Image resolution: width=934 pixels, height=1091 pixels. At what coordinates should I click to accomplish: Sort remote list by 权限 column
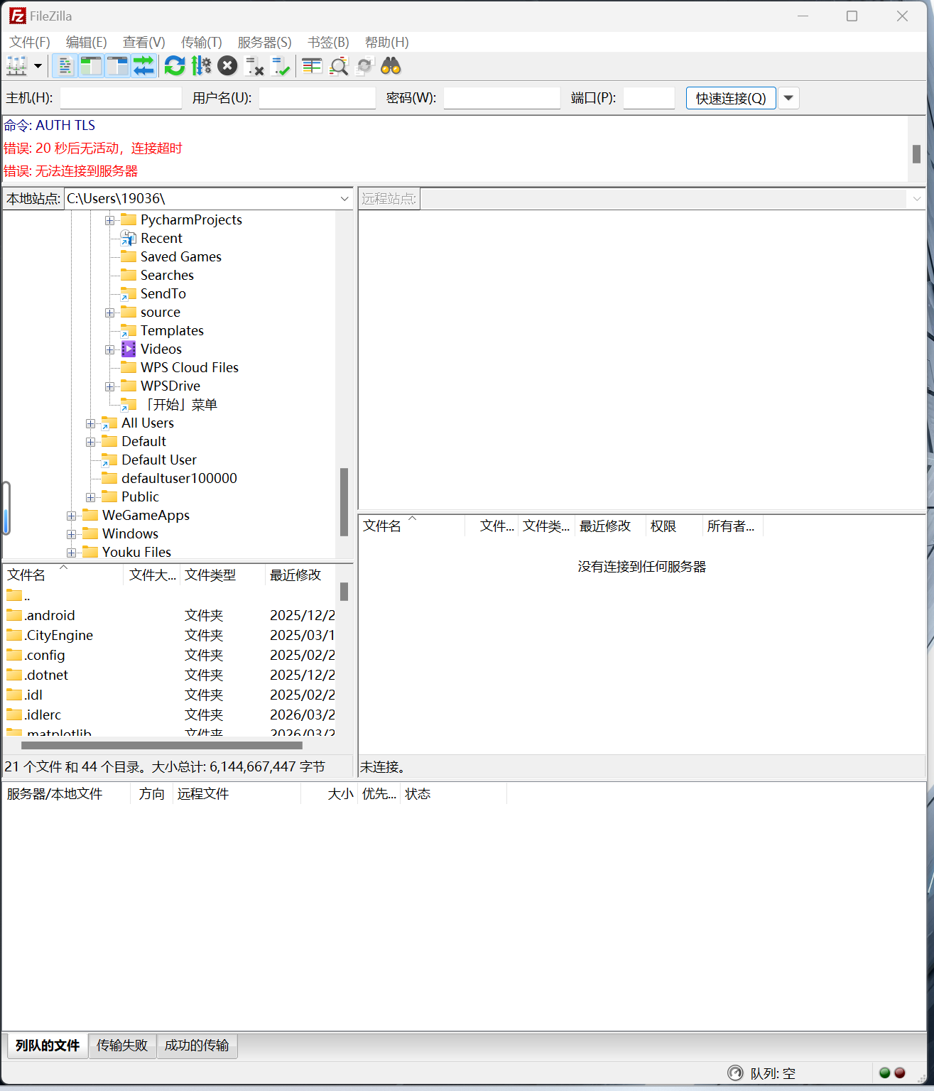pyautogui.click(x=673, y=526)
